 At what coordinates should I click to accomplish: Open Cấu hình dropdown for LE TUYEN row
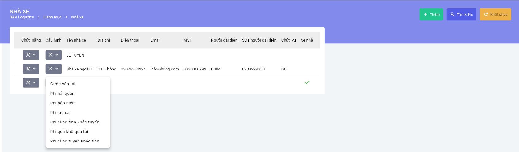tap(53, 55)
